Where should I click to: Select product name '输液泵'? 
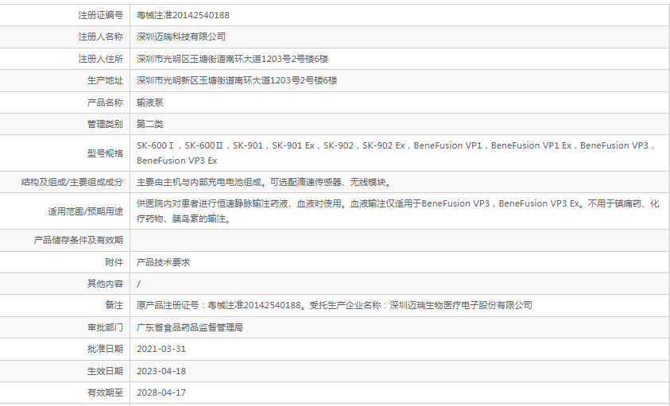click(x=149, y=102)
